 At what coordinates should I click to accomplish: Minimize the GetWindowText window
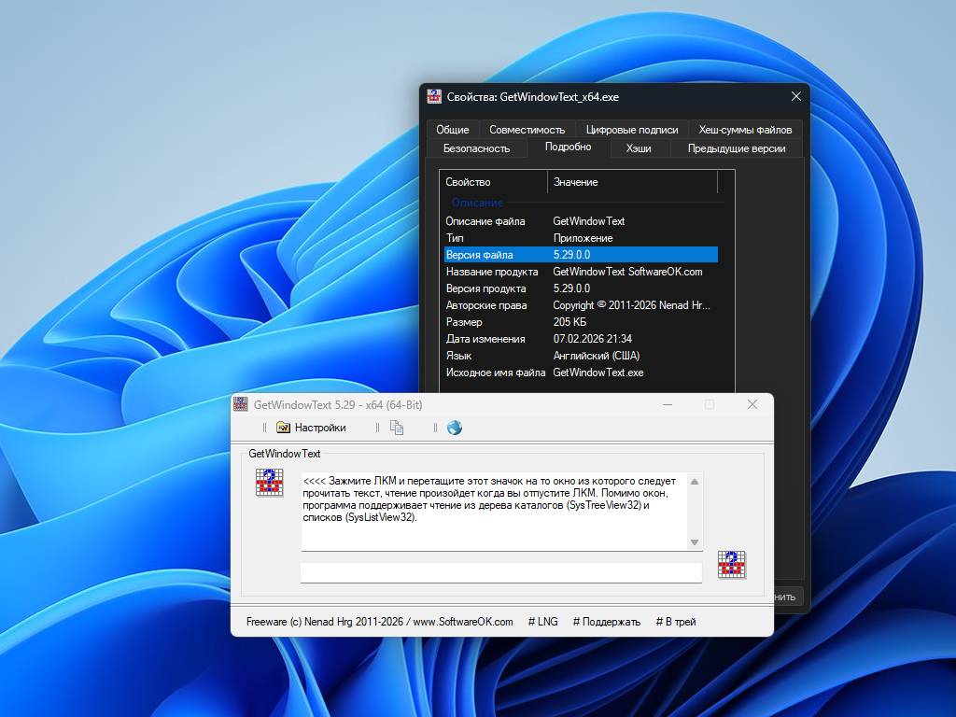tap(668, 404)
